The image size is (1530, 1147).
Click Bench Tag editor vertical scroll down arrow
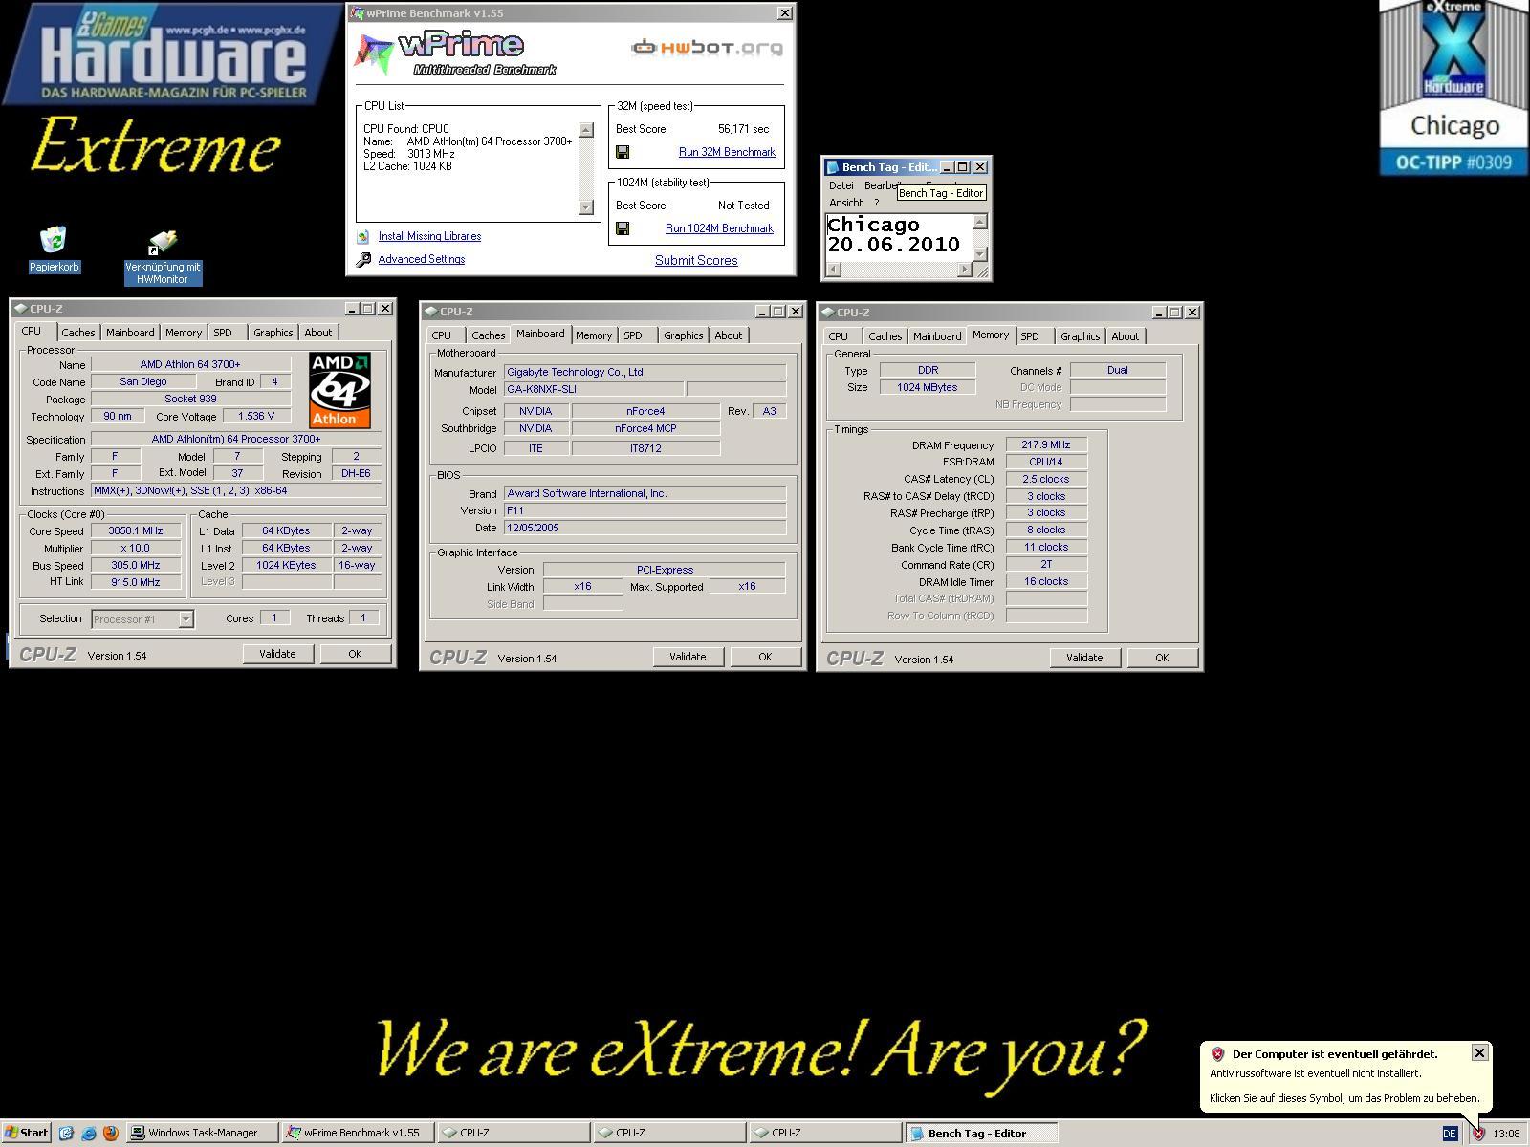tap(979, 253)
